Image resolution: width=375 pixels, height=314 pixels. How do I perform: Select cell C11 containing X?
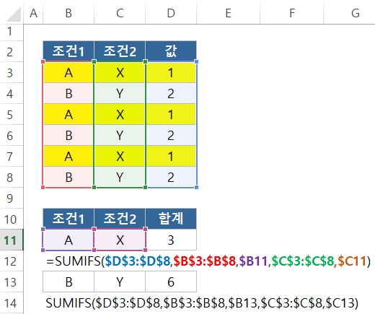(120, 240)
